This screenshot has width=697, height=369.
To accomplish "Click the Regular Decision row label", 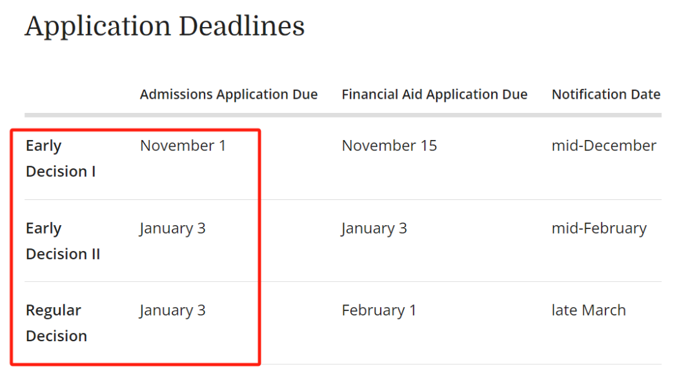I will tap(56, 323).
